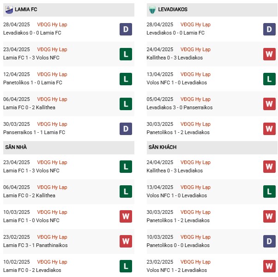The width and height of the screenshot is (278, 277).
Task: Open VĐQG Hy Lạp link dated 05/04/2025
Action: (195, 99)
